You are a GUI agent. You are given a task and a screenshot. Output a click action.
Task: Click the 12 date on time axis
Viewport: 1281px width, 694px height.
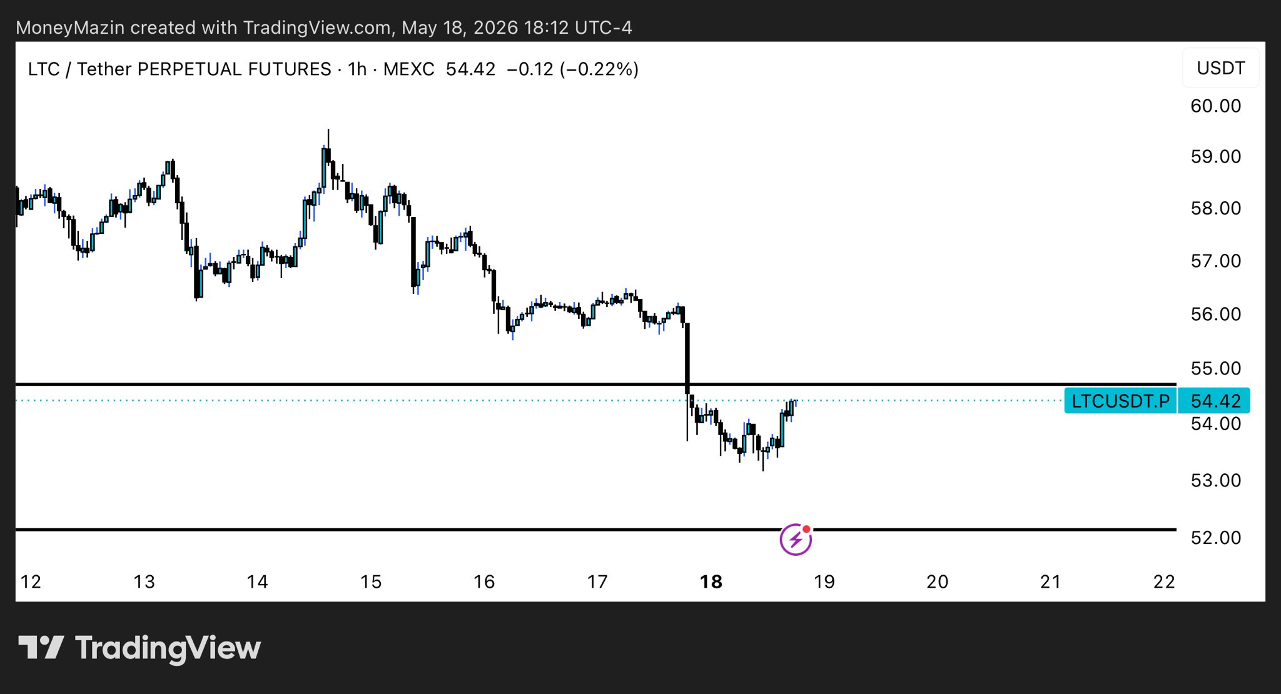click(31, 582)
